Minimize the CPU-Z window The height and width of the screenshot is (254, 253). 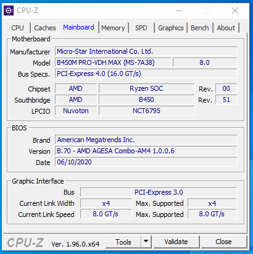[179, 11]
